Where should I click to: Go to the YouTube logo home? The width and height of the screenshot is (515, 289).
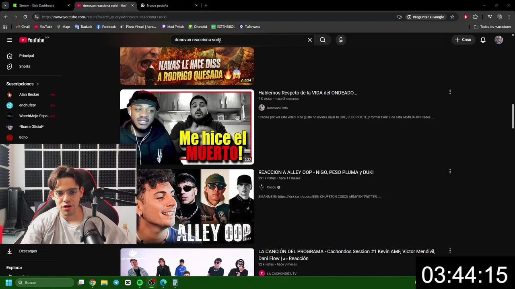pos(32,40)
